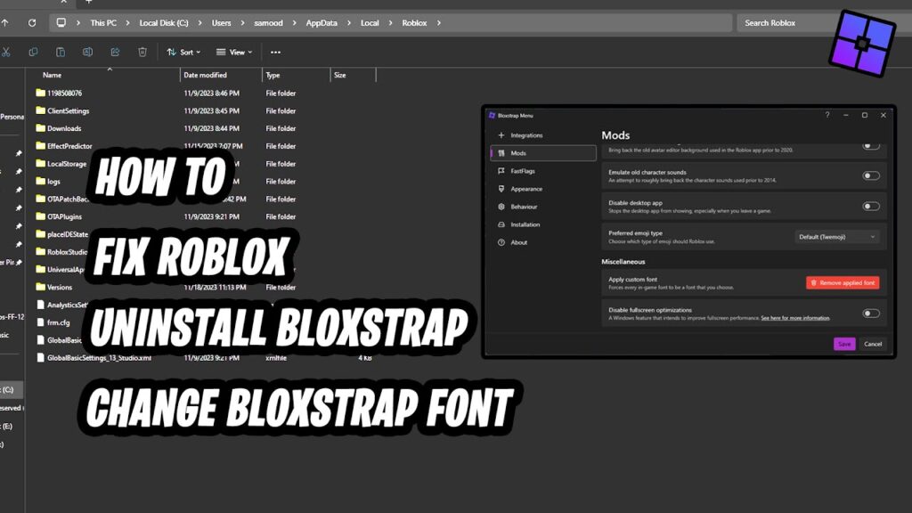Open FastFlags page in Bloxstrap sidebar
912x513 pixels.
point(544,171)
